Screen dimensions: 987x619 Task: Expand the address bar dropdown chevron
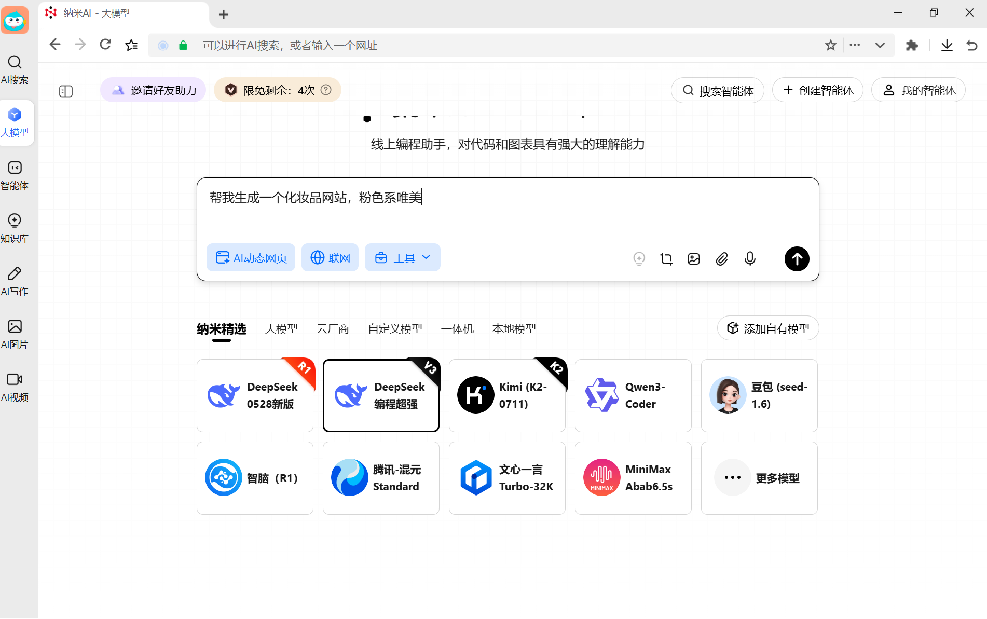pyautogui.click(x=880, y=45)
